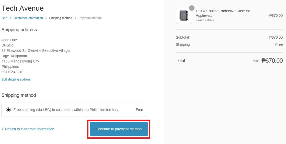Click the HOCO Plating Protective Case product name
The image size is (286, 144).
(x=223, y=13)
